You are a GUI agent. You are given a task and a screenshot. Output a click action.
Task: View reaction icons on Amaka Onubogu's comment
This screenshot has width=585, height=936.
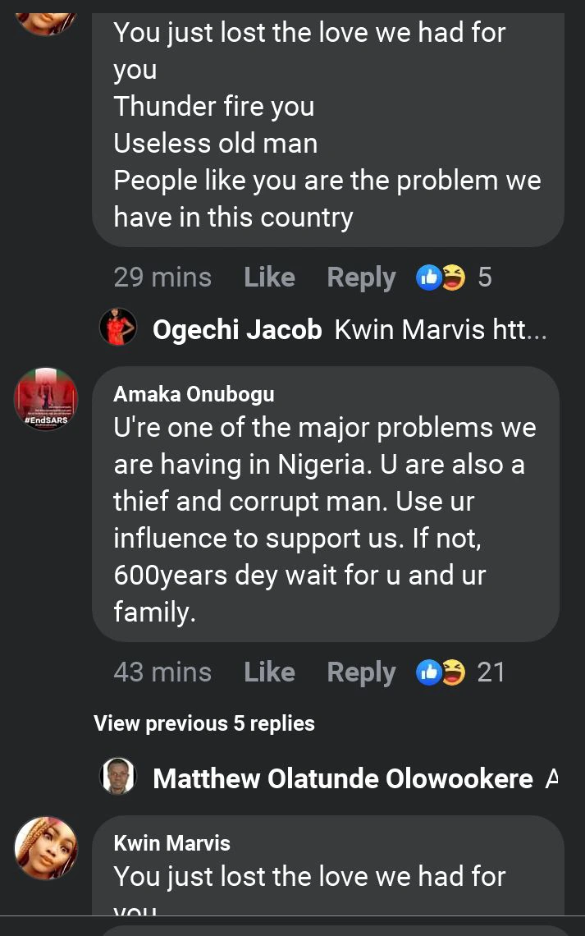441,672
